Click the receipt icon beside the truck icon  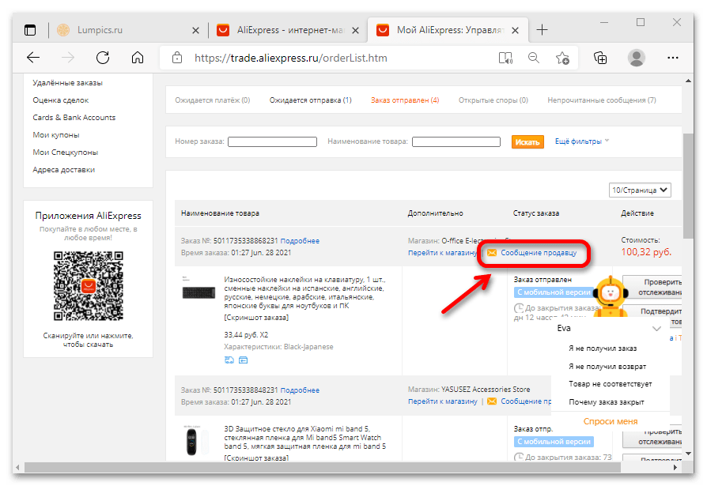pos(243,360)
